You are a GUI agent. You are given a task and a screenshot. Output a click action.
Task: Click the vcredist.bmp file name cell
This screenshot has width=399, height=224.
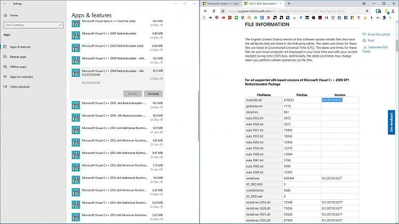click(264, 190)
